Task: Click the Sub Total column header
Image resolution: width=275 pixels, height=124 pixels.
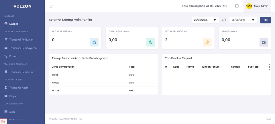Action: (254, 67)
